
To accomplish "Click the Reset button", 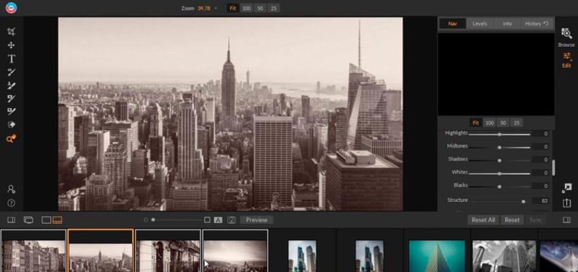I will [512, 220].
